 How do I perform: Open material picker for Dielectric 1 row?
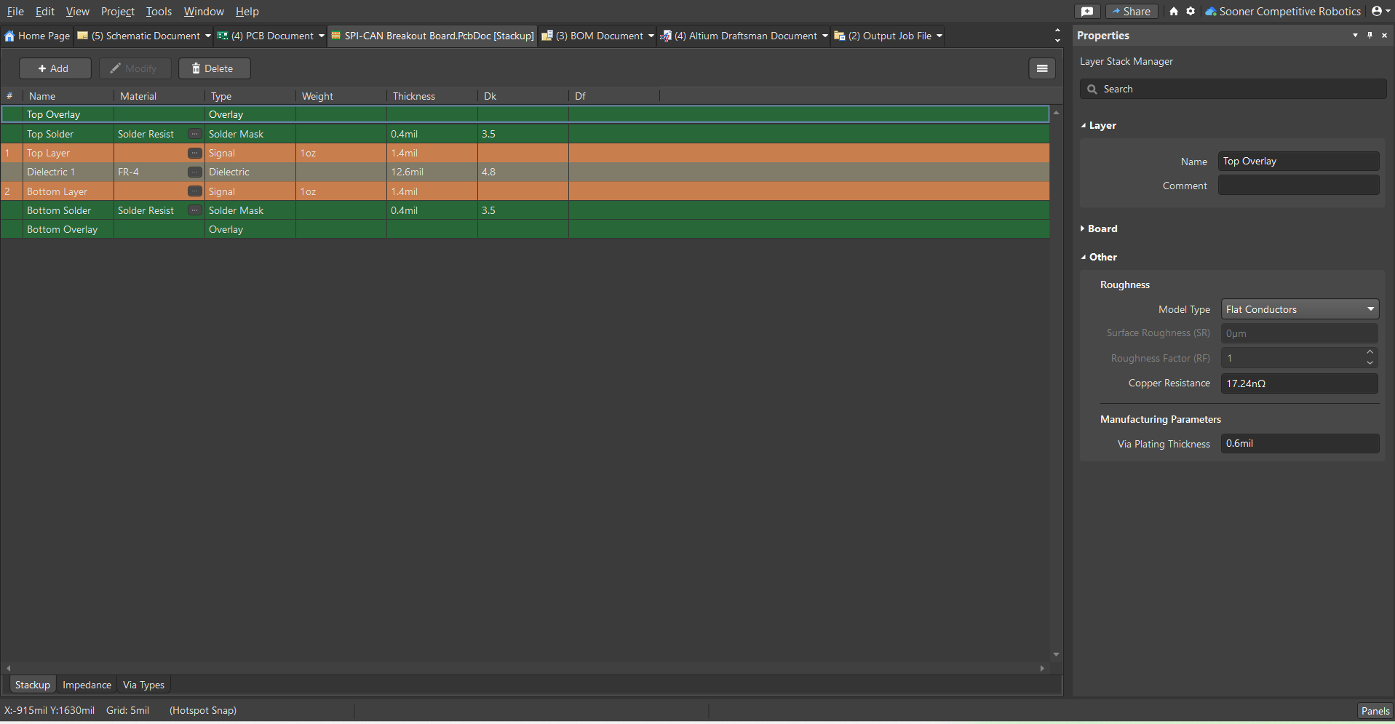(x=195, y=172)
